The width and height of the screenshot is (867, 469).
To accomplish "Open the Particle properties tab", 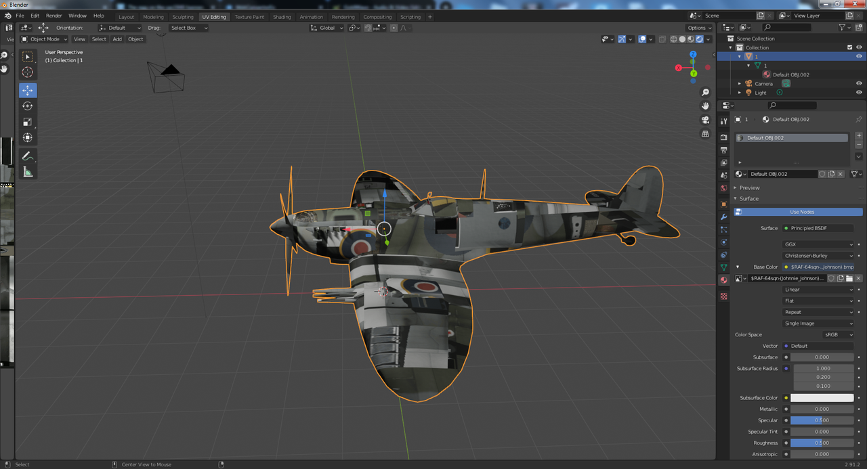I will [x=723, y=229].
